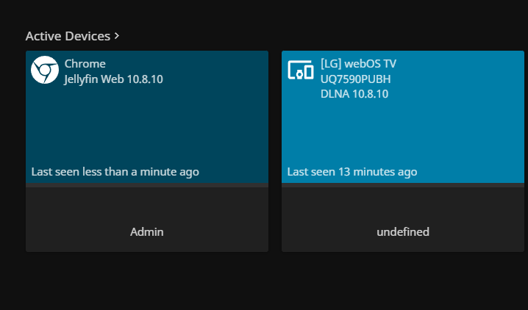Click "Last seen 13 minutes ago" text
Image resolution: width=528 pixels, height=310 pixels.
pos(352,172)
